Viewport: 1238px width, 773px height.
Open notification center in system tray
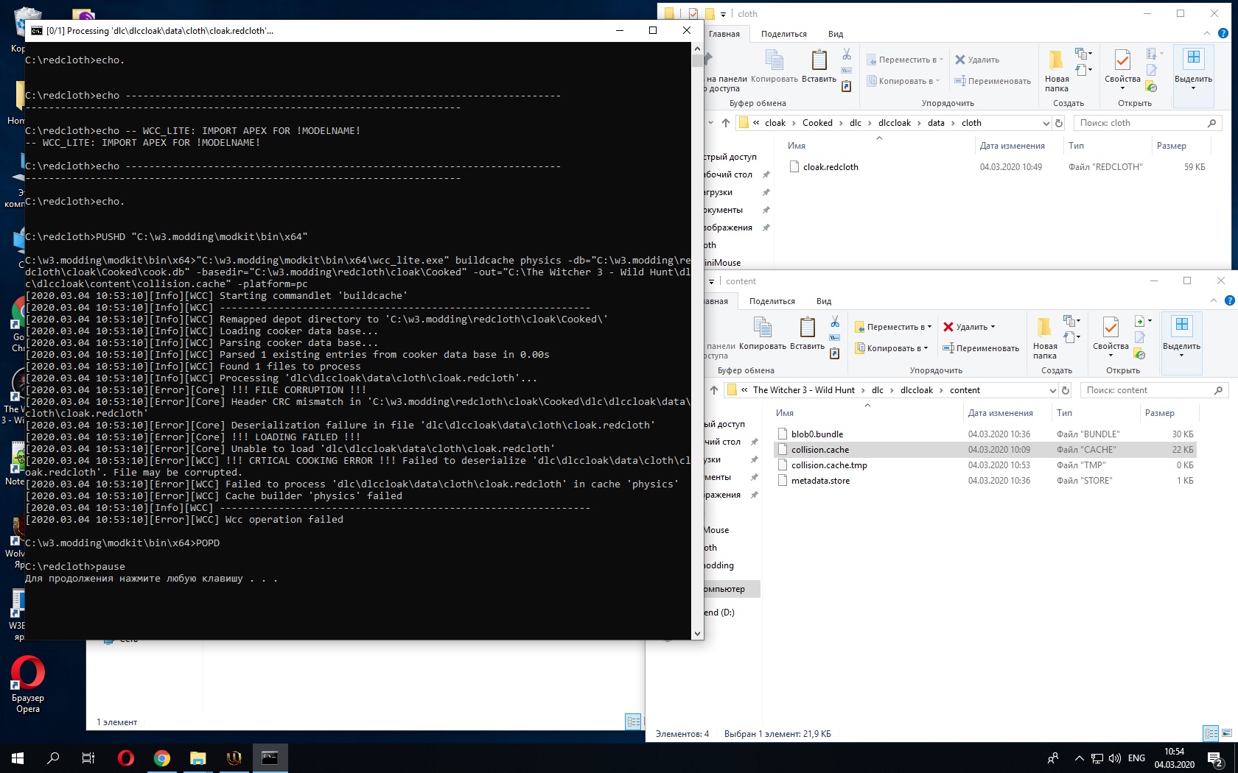pos(1215,758)
